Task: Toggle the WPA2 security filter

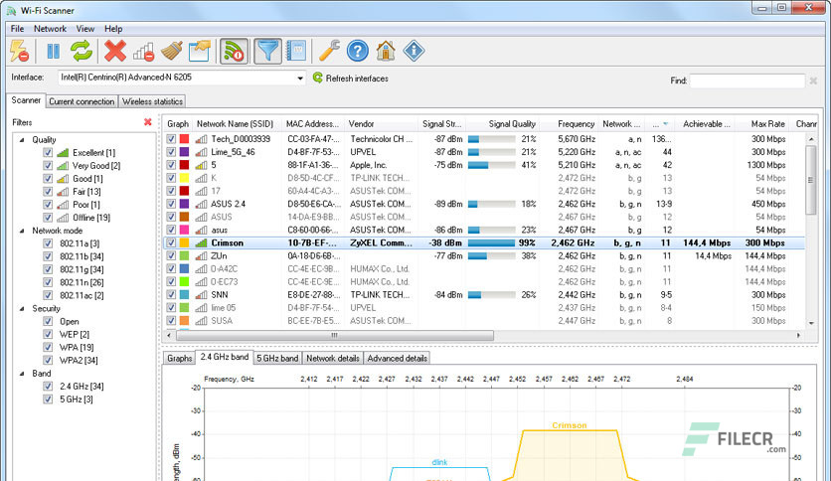Action: 48,360
